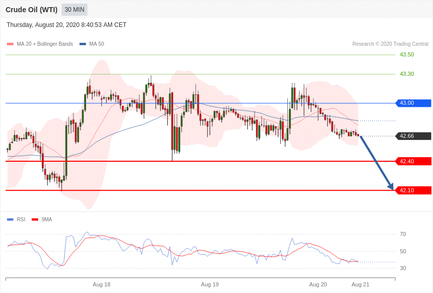The image size is (433, 293).
Task: Click the Research © 2020 Trading Central credit
Action: click(x=390, y=44)
